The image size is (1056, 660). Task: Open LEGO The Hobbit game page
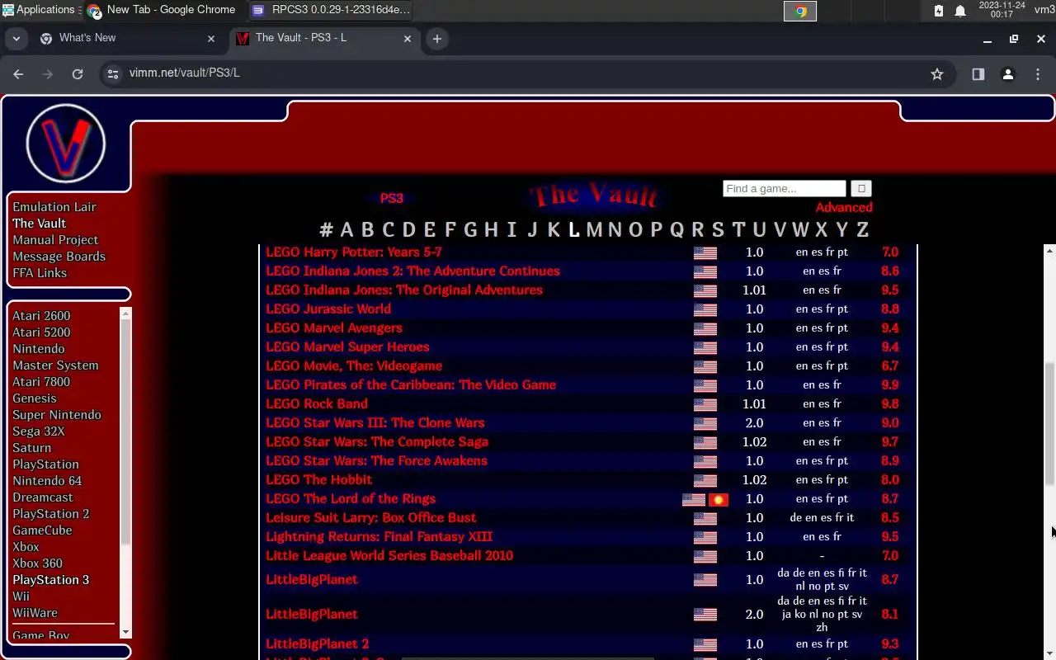coord(318,480)
